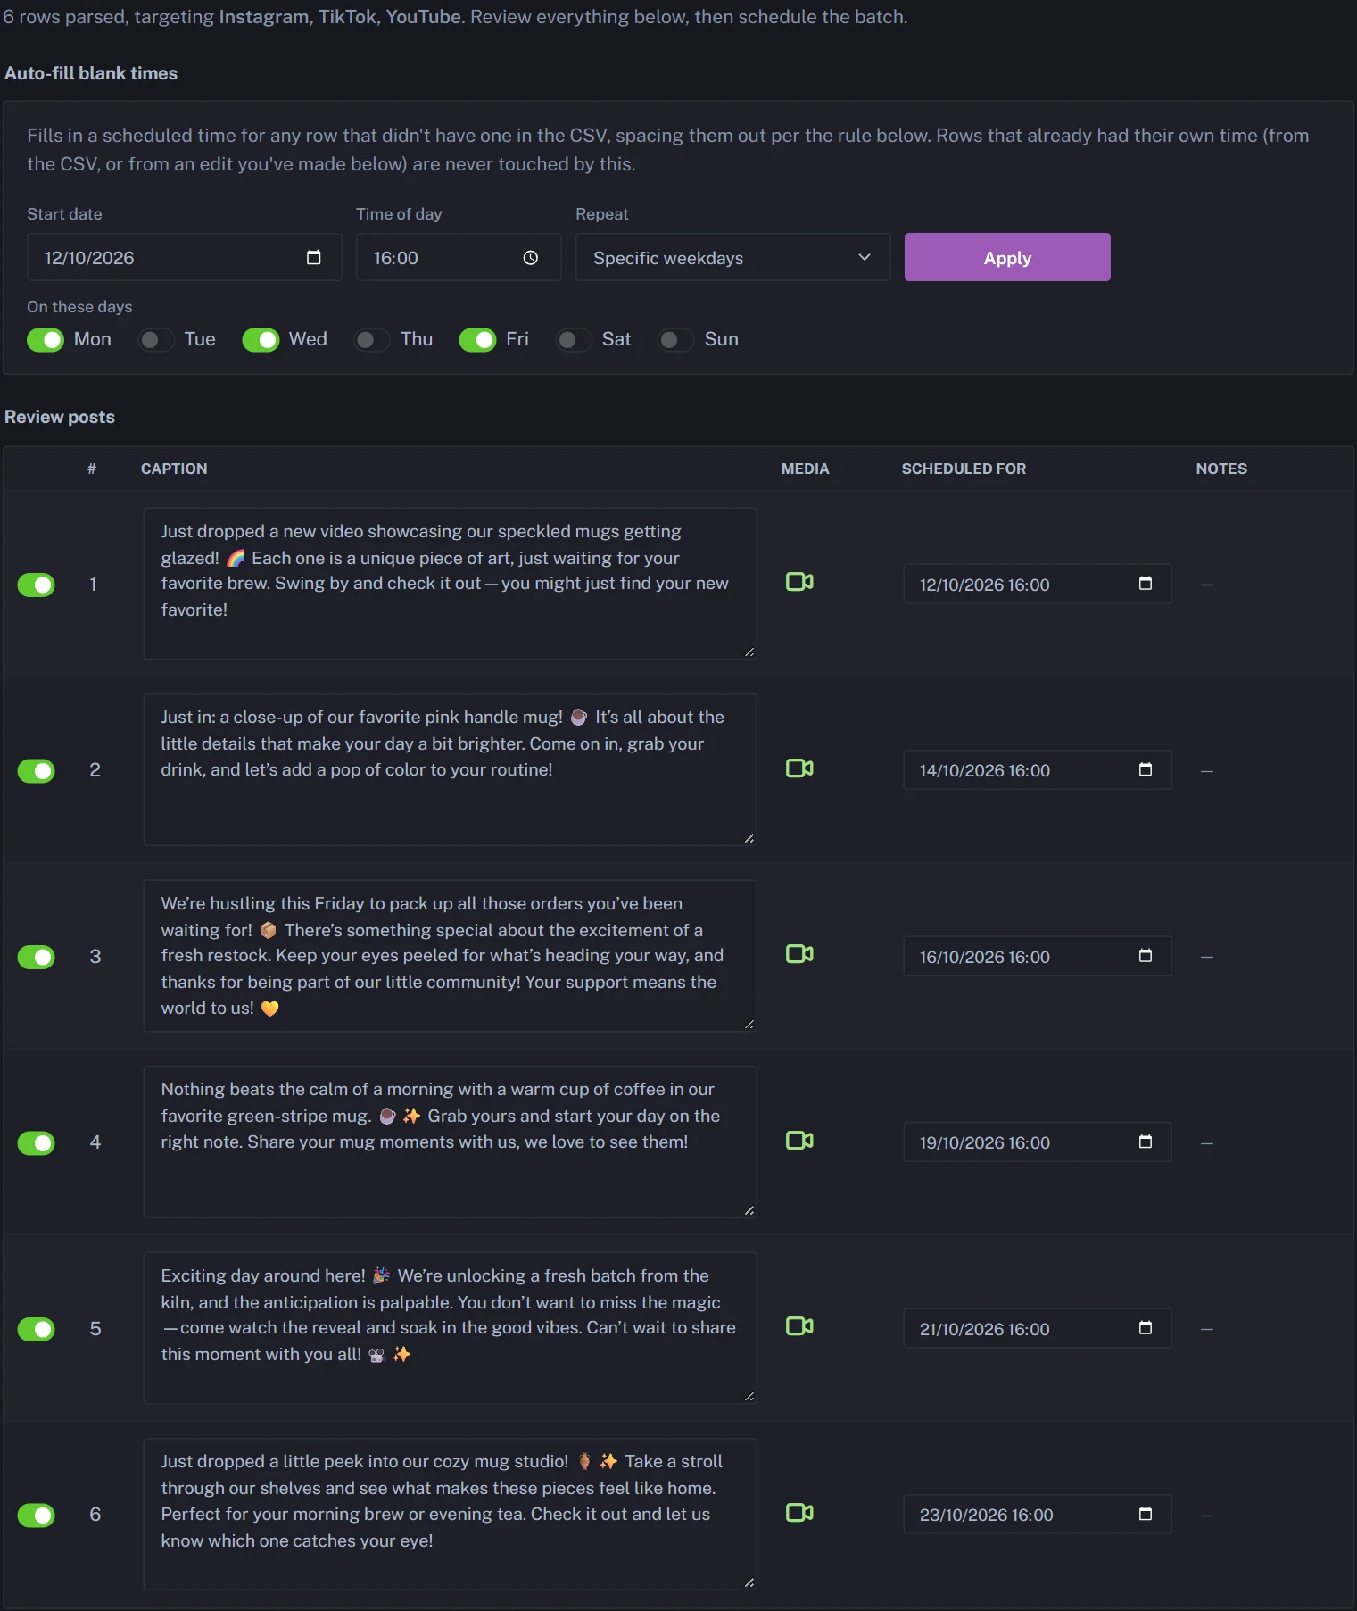
Task: Open the clock picker in Time of day
Action: point(530,257)
